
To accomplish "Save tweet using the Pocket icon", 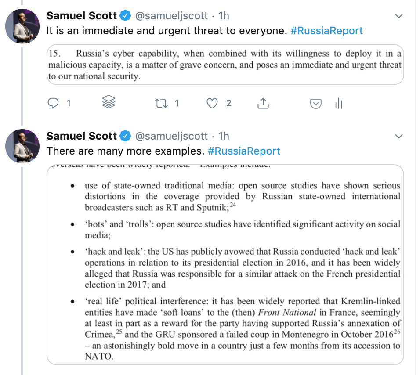I will (315, 104).
